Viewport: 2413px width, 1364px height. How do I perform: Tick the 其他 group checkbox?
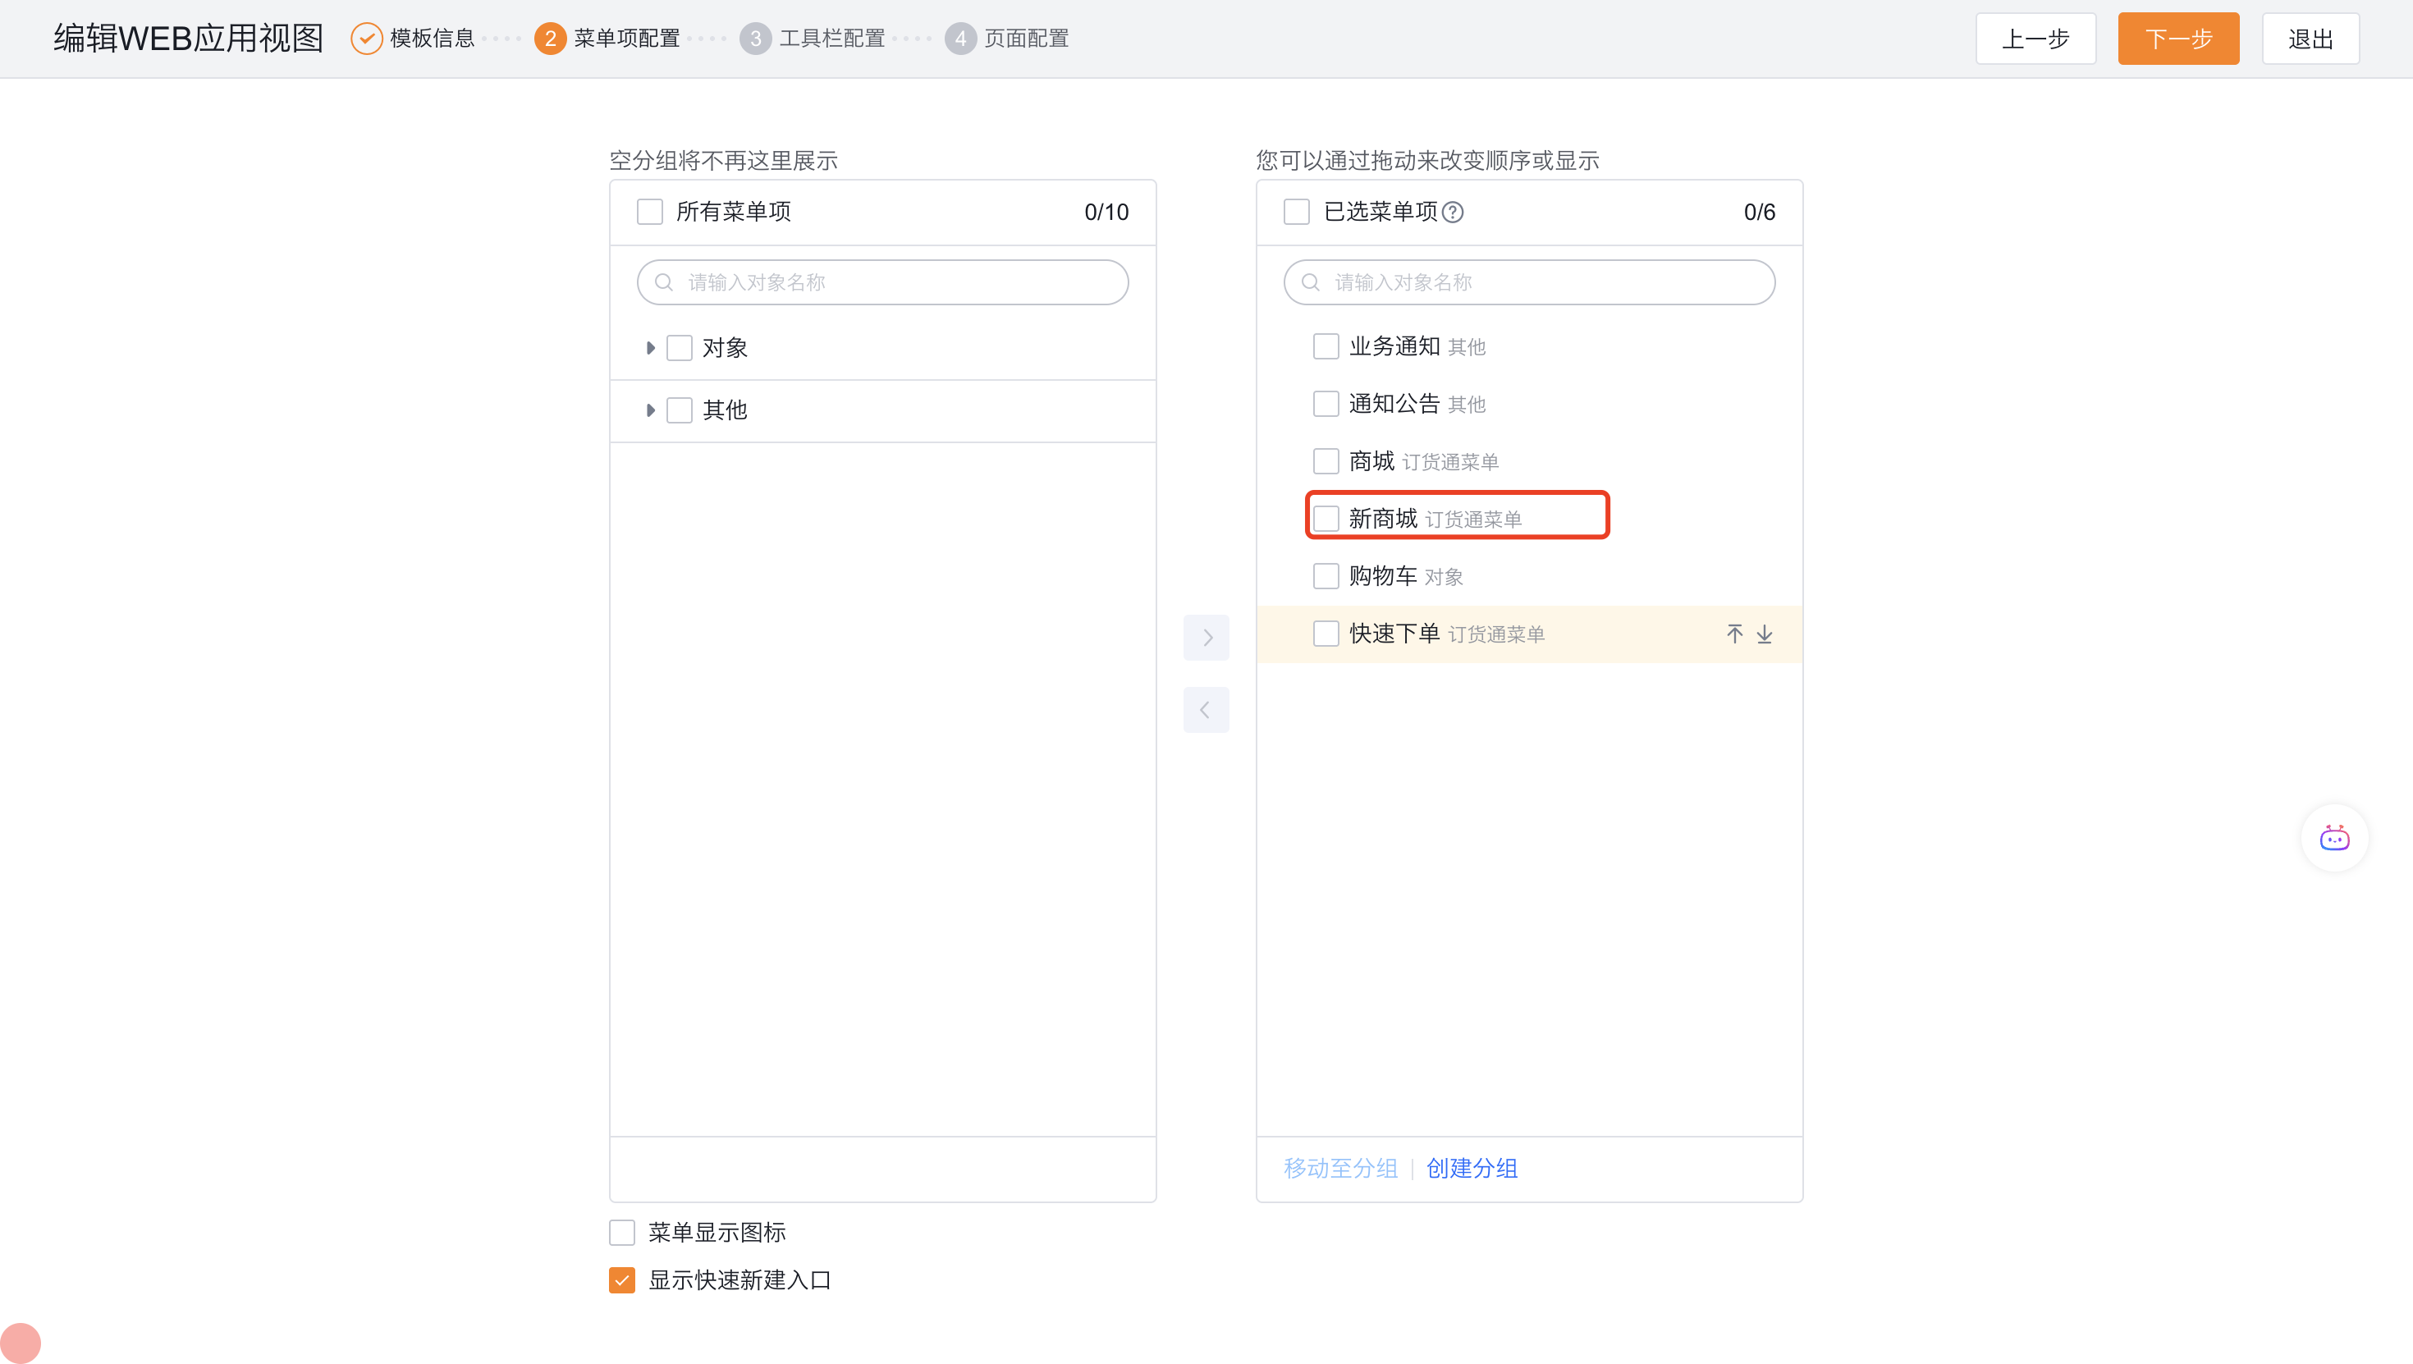click(x=679, y=410)
